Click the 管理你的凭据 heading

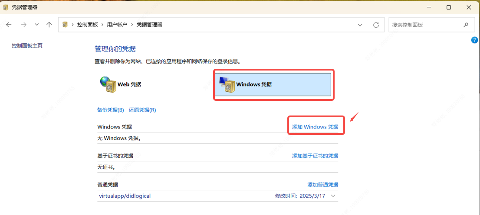pos(115,49)
